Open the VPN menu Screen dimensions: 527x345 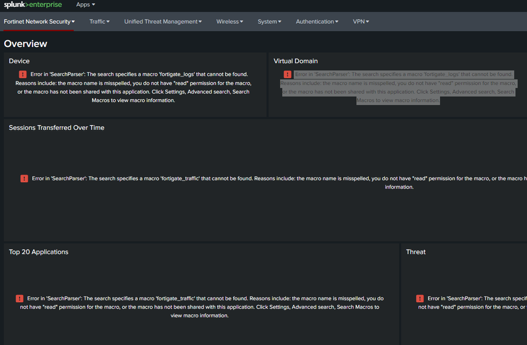pyautogui.click(x=361, y=22)
